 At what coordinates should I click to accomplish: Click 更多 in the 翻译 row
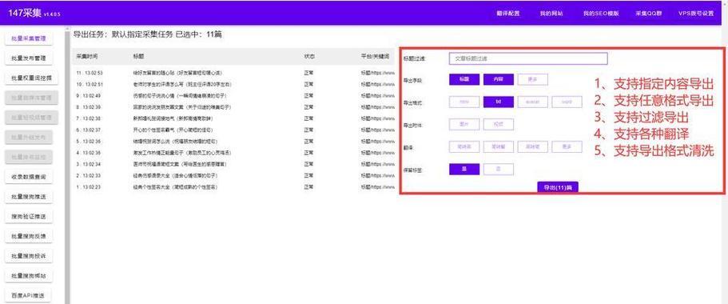click(x=567, y=147)
